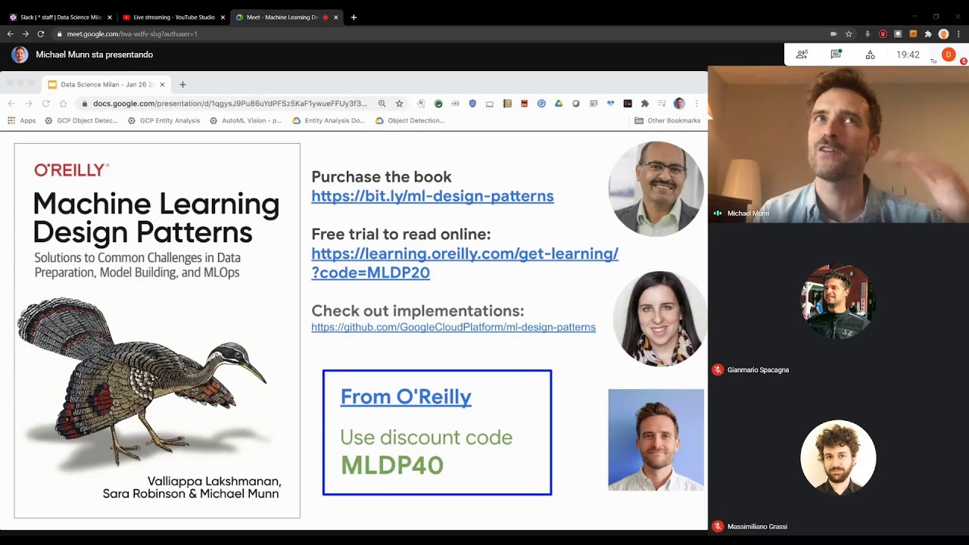Open the AutoML Vision bookmark
Viewport: 969px width, 545px height.
[x=246, y=120]
